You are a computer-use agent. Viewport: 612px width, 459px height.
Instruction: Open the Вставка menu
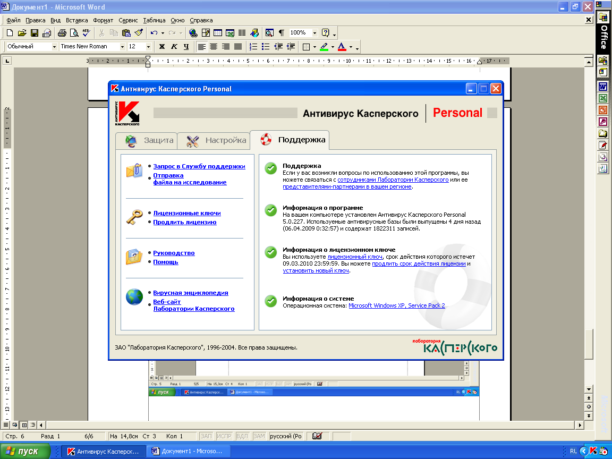(x=76, y=20)
